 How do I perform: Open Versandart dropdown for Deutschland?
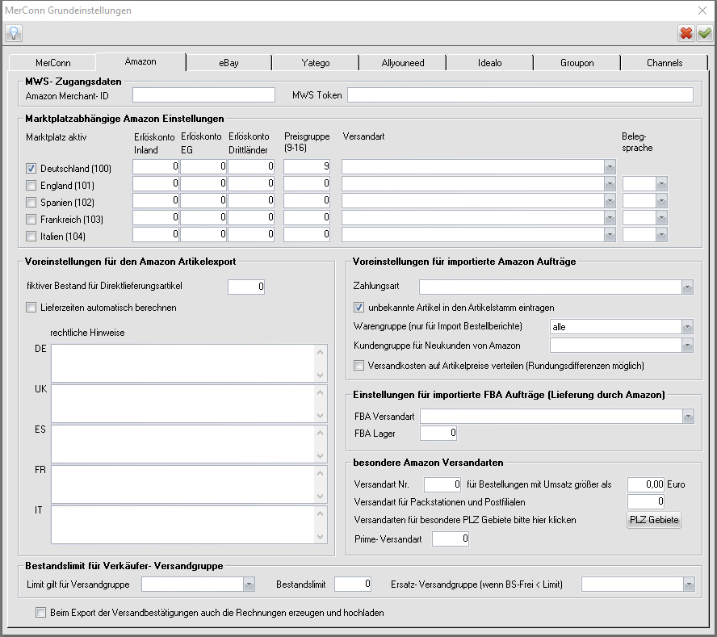[610, 167]
